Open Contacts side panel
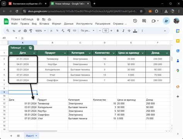This screenshot has height=139, width=183. (x=178, y=61)
